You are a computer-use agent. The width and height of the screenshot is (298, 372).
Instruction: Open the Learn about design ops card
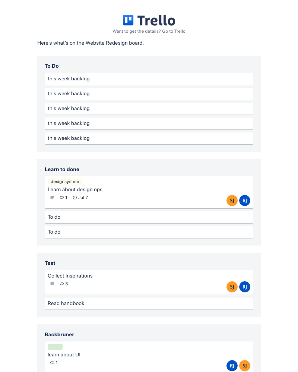[x=75, y=189]
